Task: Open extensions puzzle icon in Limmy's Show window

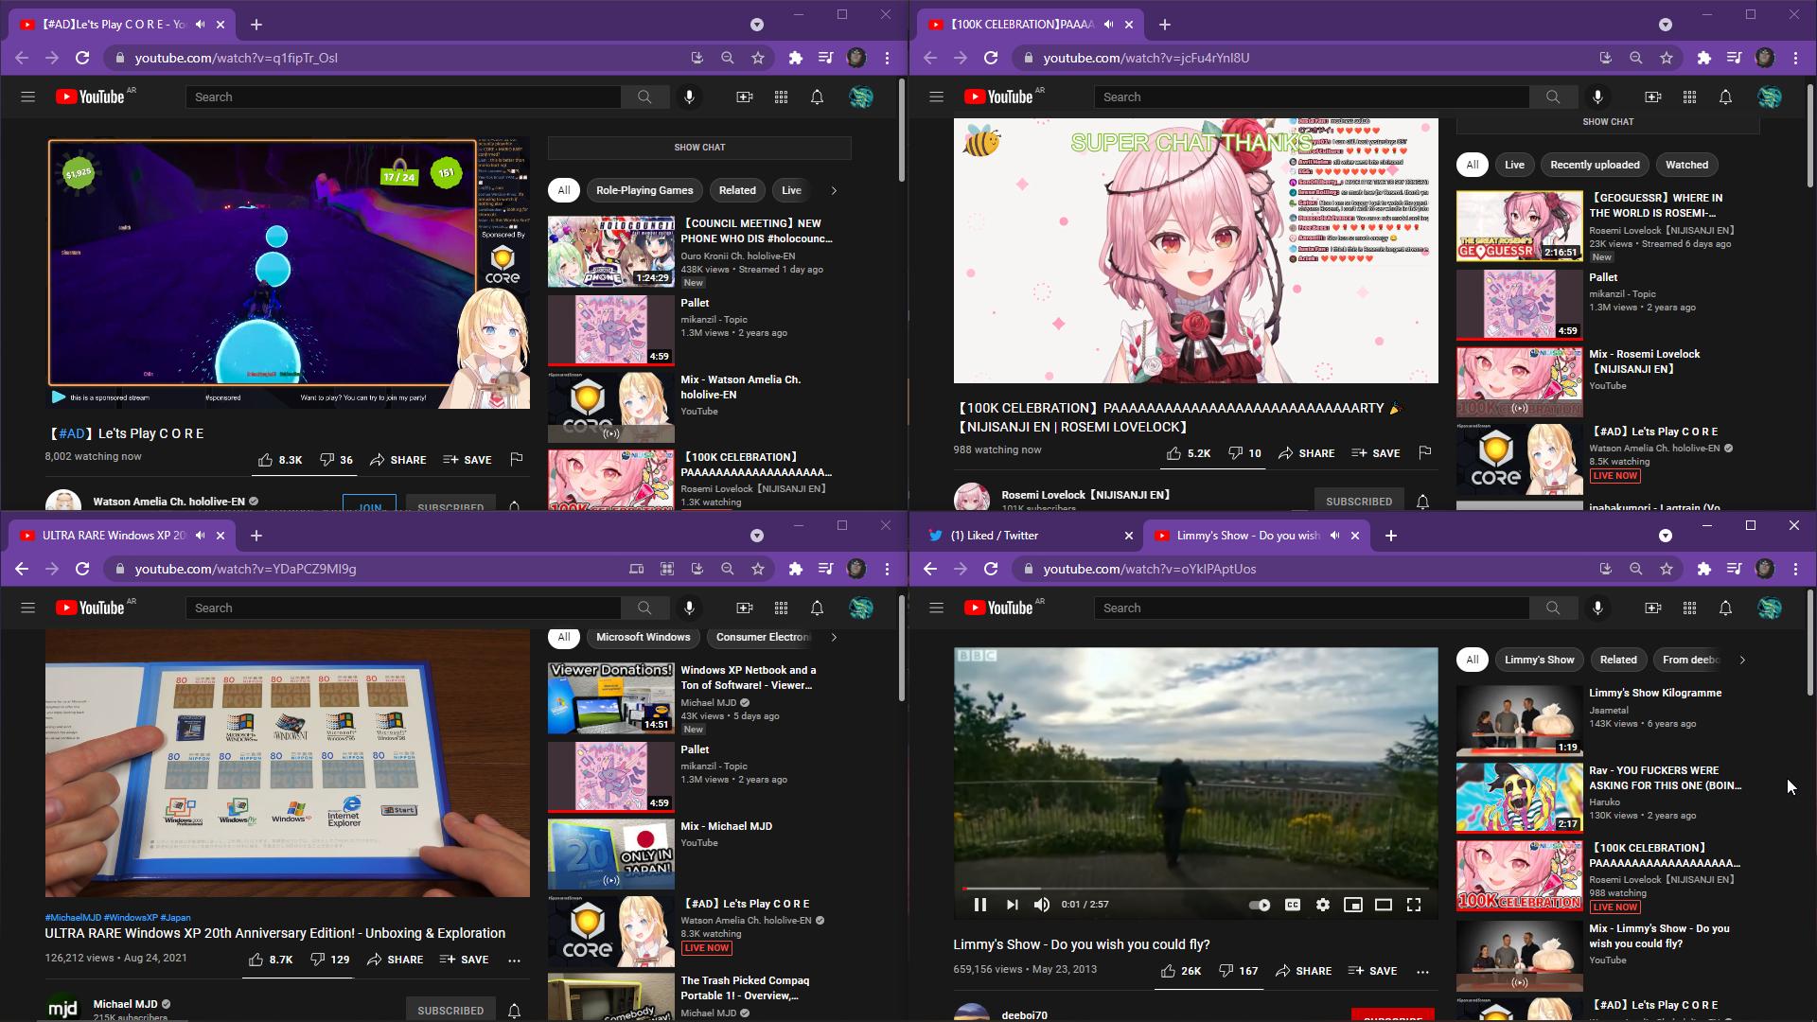Action: coord(1704,569)
